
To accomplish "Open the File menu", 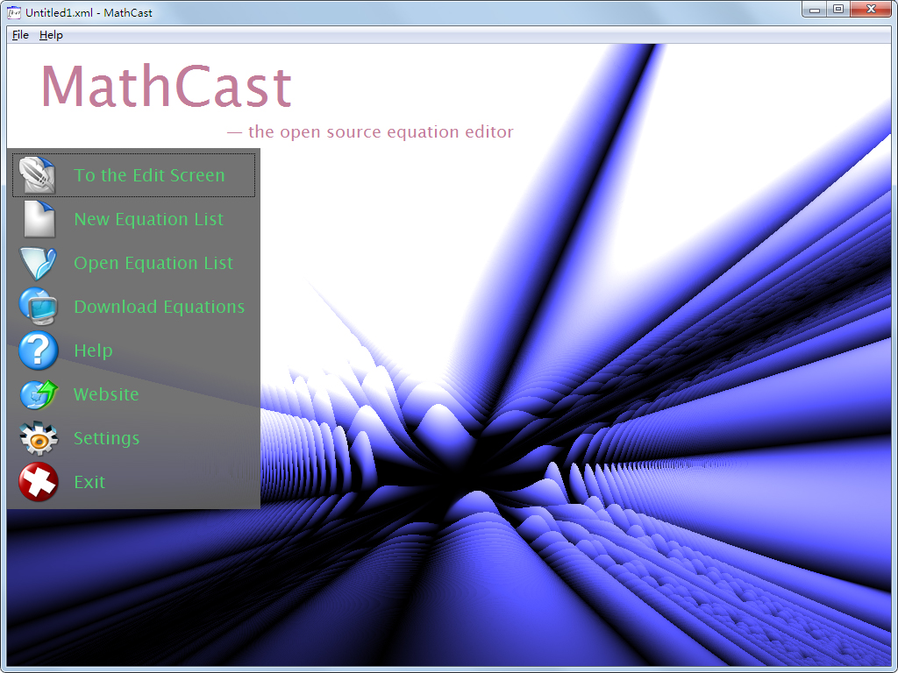I will pos(20,35).
